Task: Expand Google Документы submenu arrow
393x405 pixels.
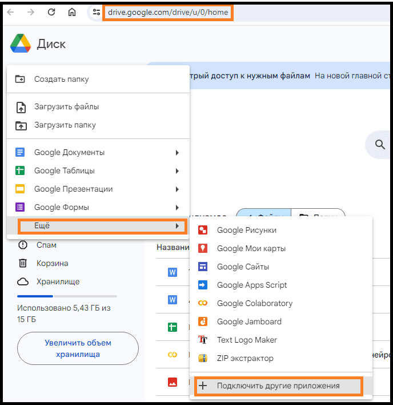Action: pos(177,153)
